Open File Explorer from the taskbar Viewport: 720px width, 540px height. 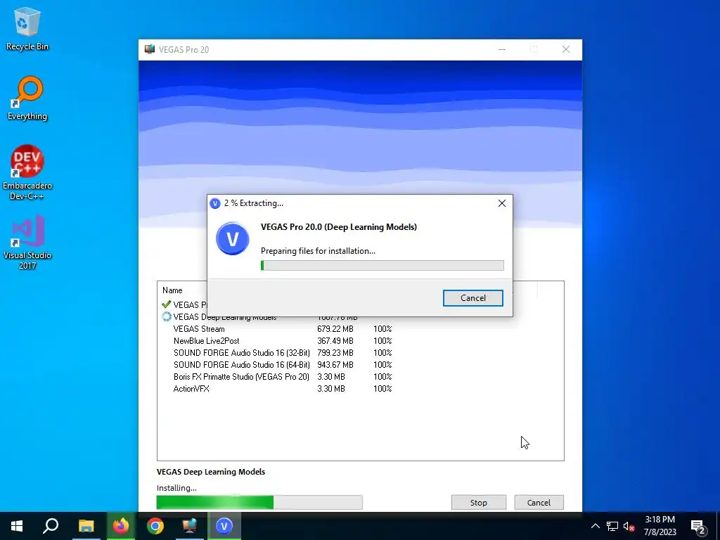[86, 526]
